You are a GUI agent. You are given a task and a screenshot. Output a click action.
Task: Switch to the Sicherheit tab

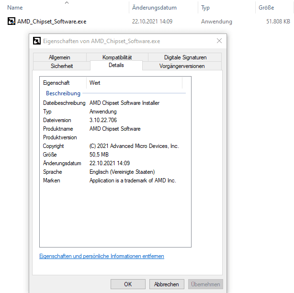click(62, 66)
